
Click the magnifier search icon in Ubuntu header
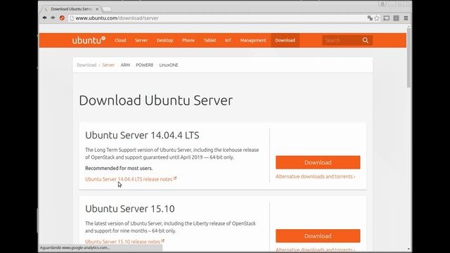click(366, 41)
